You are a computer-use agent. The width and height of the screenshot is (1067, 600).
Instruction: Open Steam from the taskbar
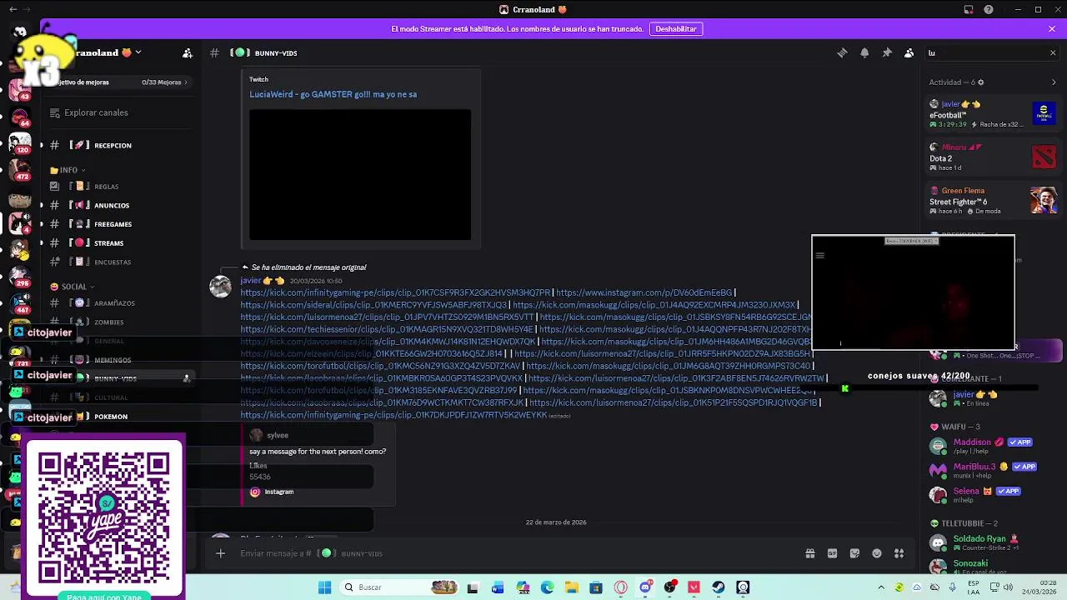[719, 587]
